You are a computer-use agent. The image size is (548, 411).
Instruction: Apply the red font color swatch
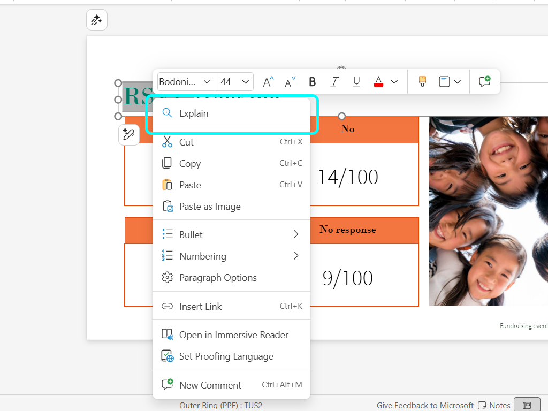(x=379, y=81)
